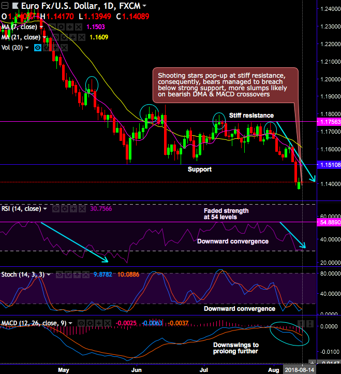Toggle visibility of the MACD indicator
The height and width of the screenshot is (374, 341).
pyautogui.click(x=81, y=323)
